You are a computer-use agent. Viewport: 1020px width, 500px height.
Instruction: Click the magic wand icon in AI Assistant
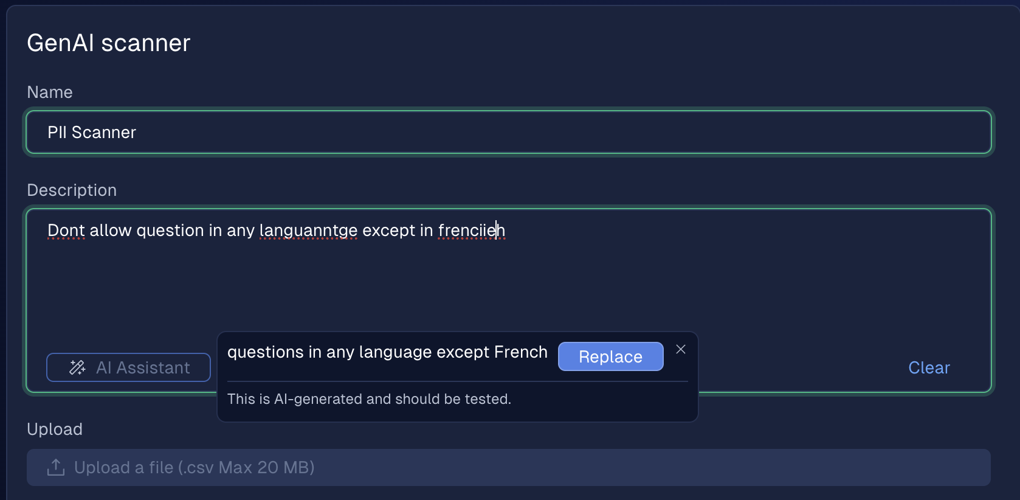point(77,367)
